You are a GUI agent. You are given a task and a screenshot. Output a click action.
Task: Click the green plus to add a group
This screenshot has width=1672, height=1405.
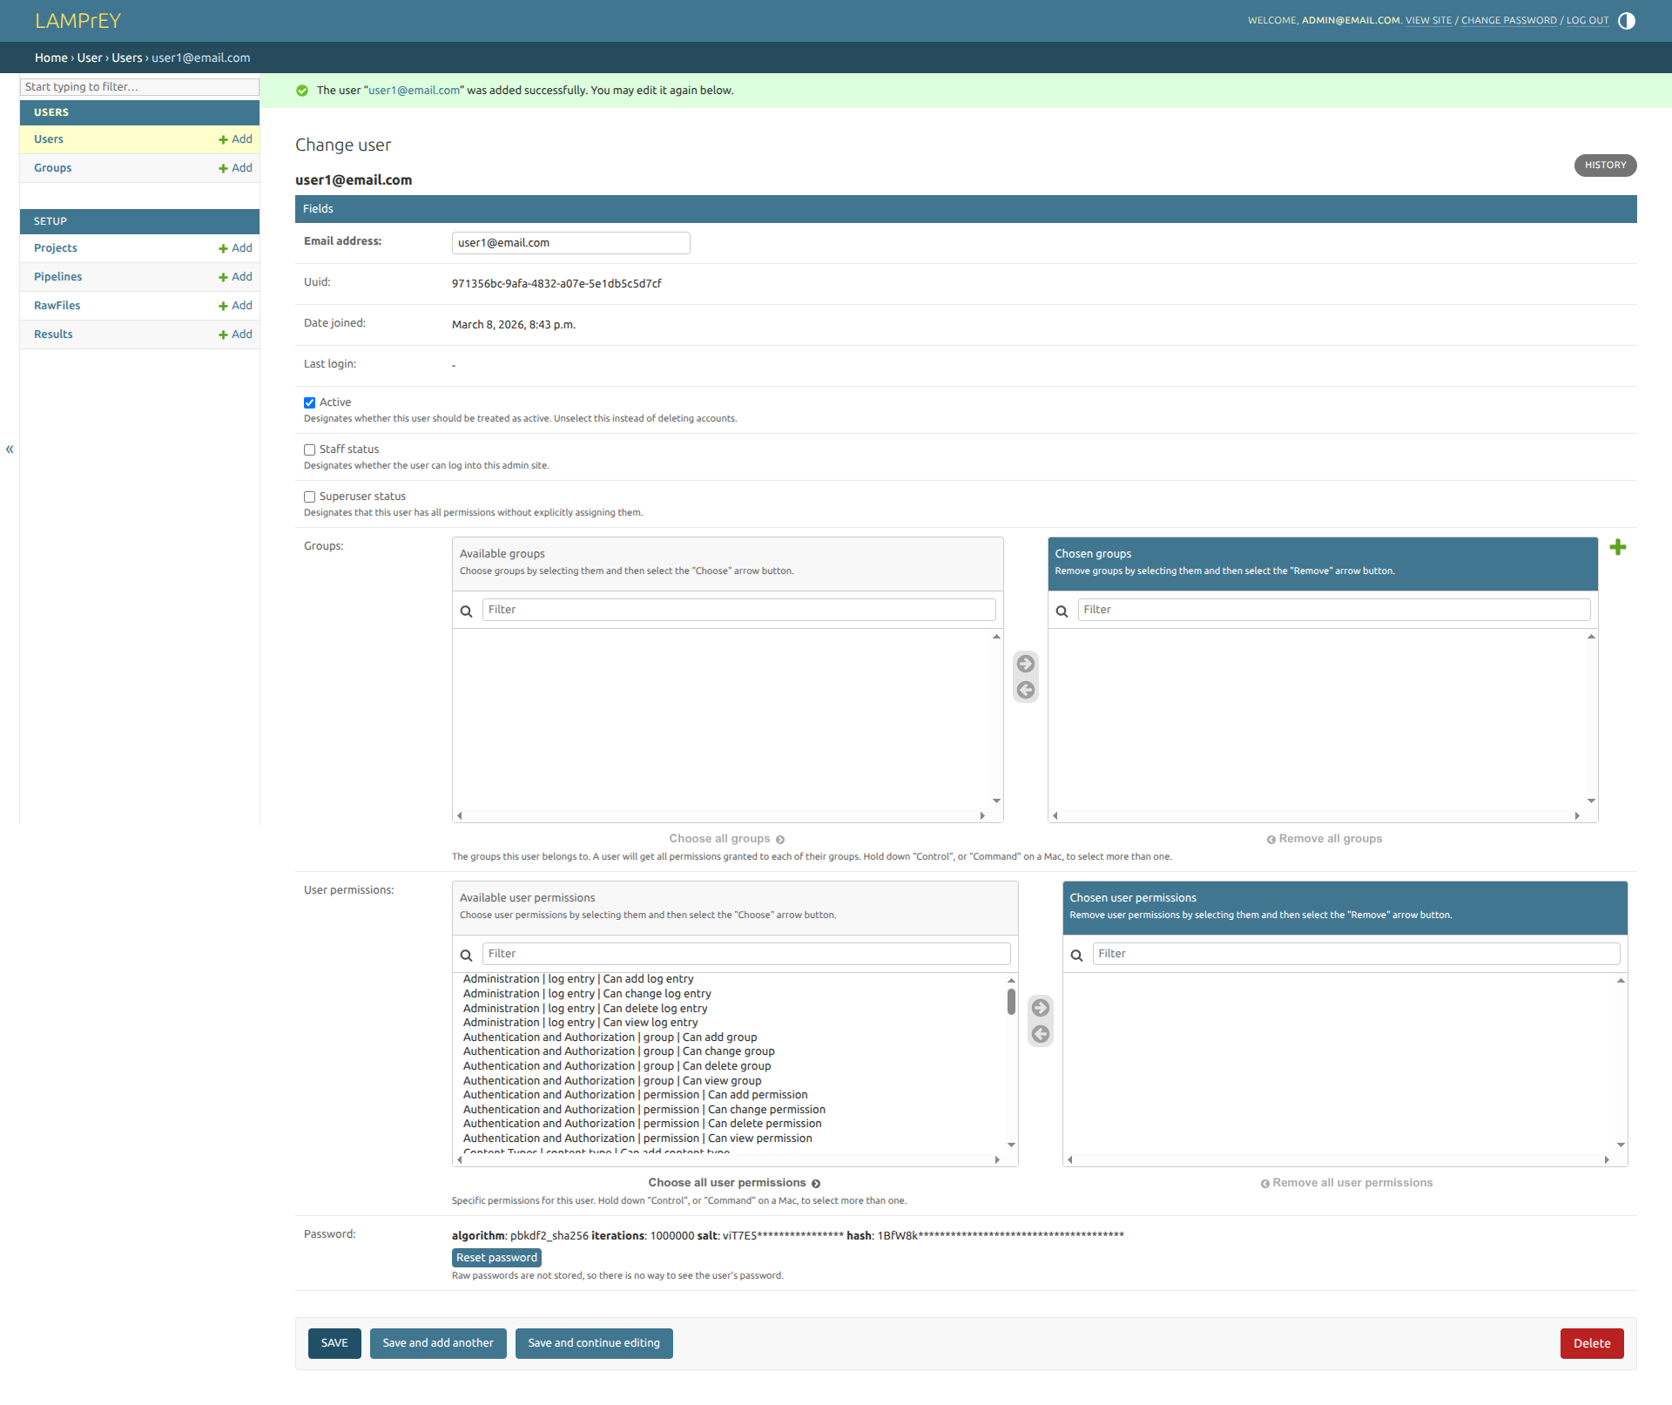[x=1617, y=547]
